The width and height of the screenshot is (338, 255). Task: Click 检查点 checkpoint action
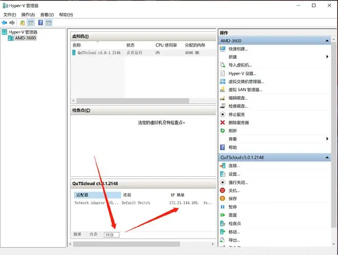[x=235, y=224]
